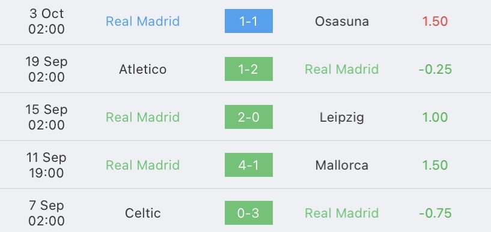The image size is (491, 232).
Task: Click Real Madrid in the Mallorca row
Action: [x=143, y=165]
